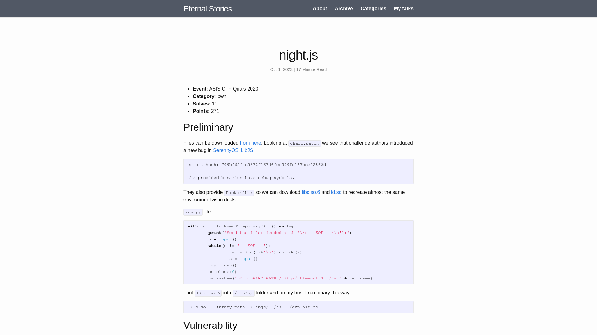Click the libc.so.6 download link

tap(311, 192)
